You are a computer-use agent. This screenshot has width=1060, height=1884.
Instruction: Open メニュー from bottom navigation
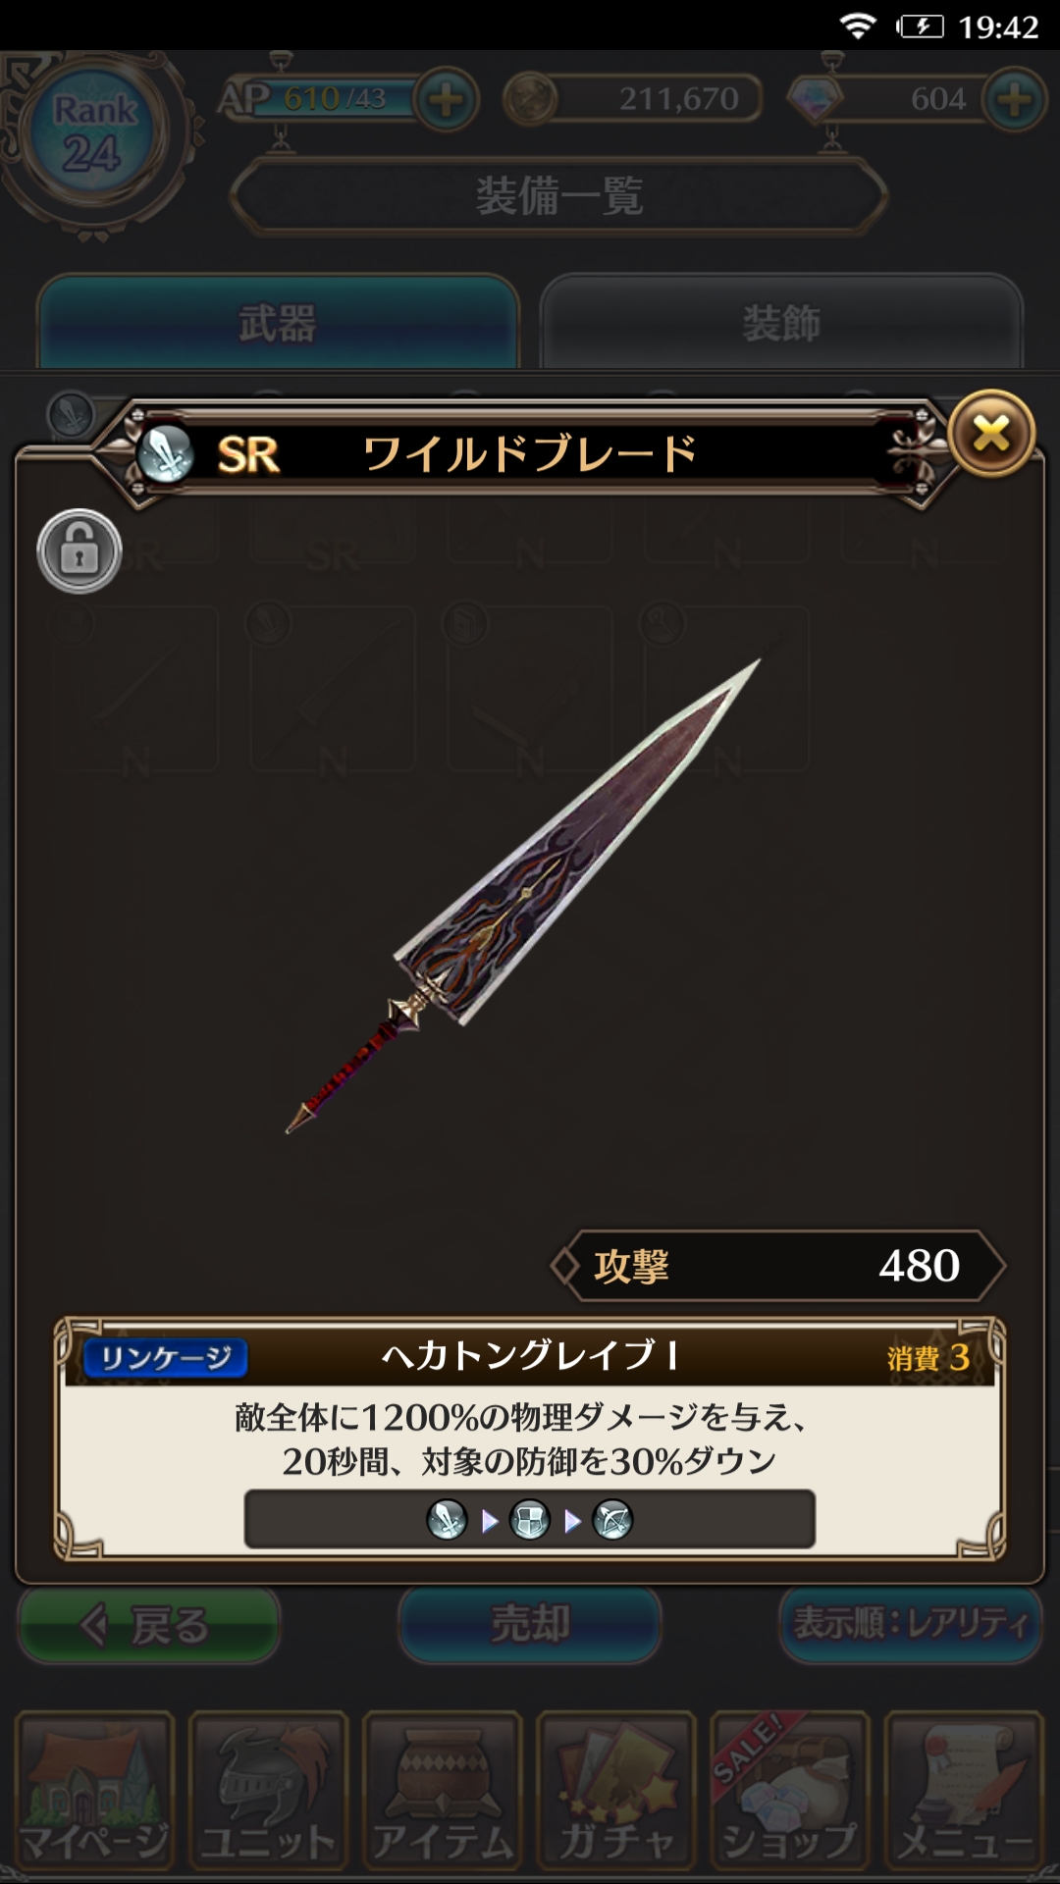tap(964, 1792)
